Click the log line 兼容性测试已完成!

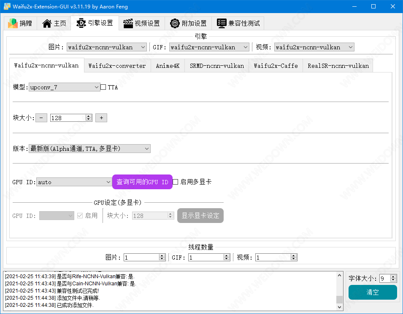point(52,291)
